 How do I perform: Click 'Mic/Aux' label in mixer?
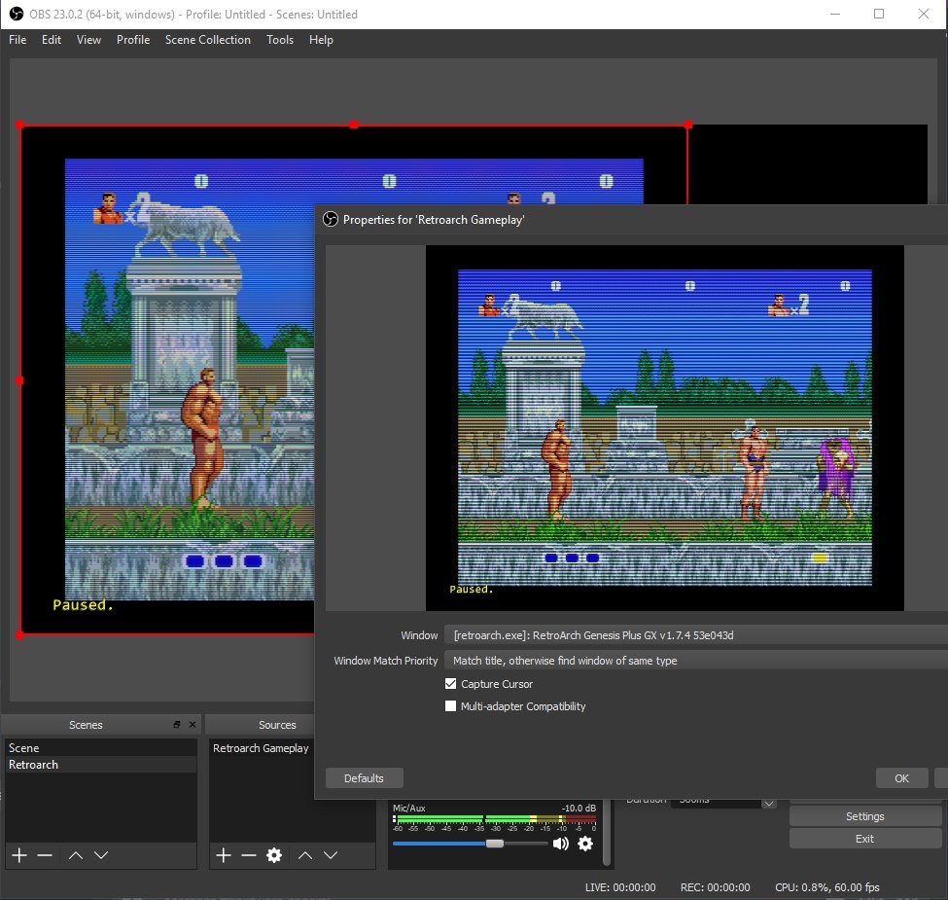point(408,809)
